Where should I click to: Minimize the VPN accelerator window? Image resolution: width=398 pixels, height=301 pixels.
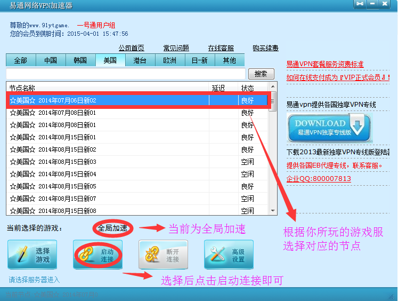pyautogui.click(x=373, y=4)
